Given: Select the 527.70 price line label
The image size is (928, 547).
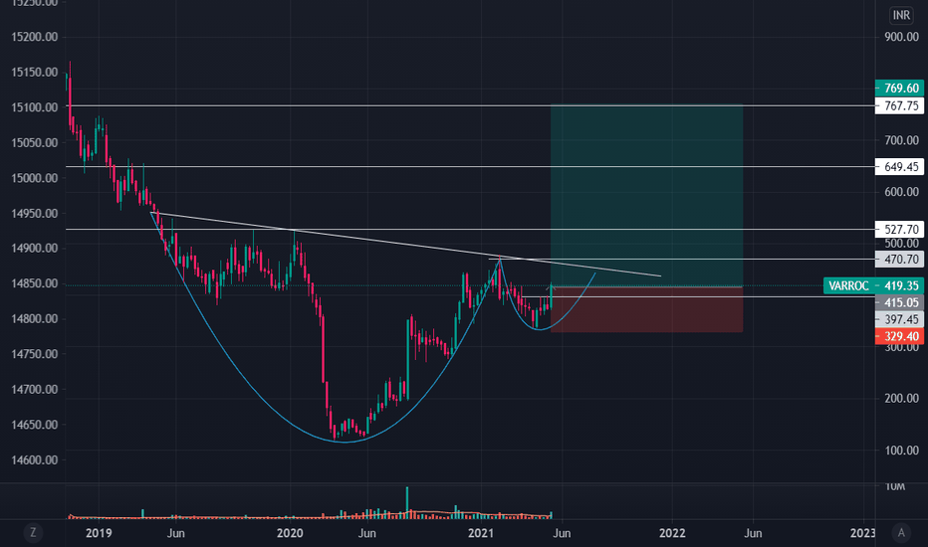Looking at the screenshot, I should tap(899, 230).
